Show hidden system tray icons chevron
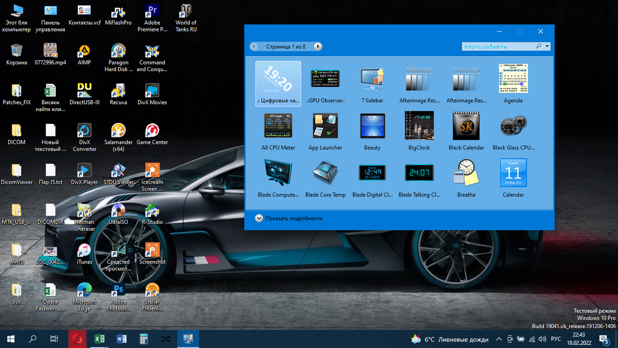618x348 pixels. coord(499,339)
